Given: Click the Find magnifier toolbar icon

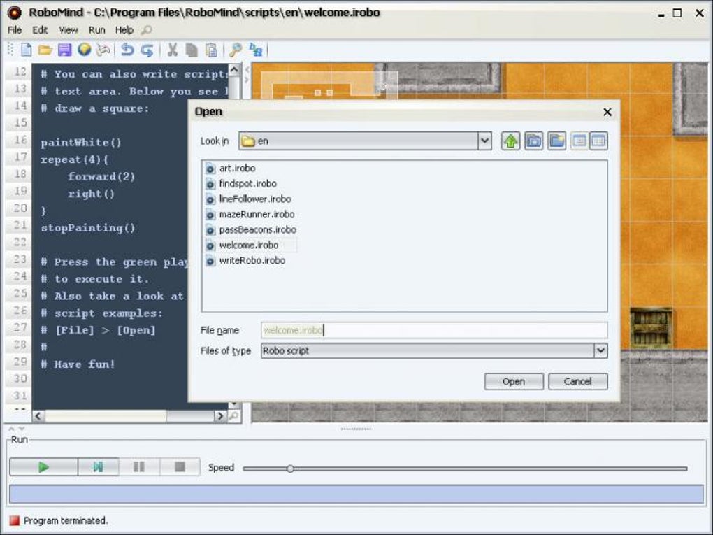Looking at the screenshot, I should (235, 50).
